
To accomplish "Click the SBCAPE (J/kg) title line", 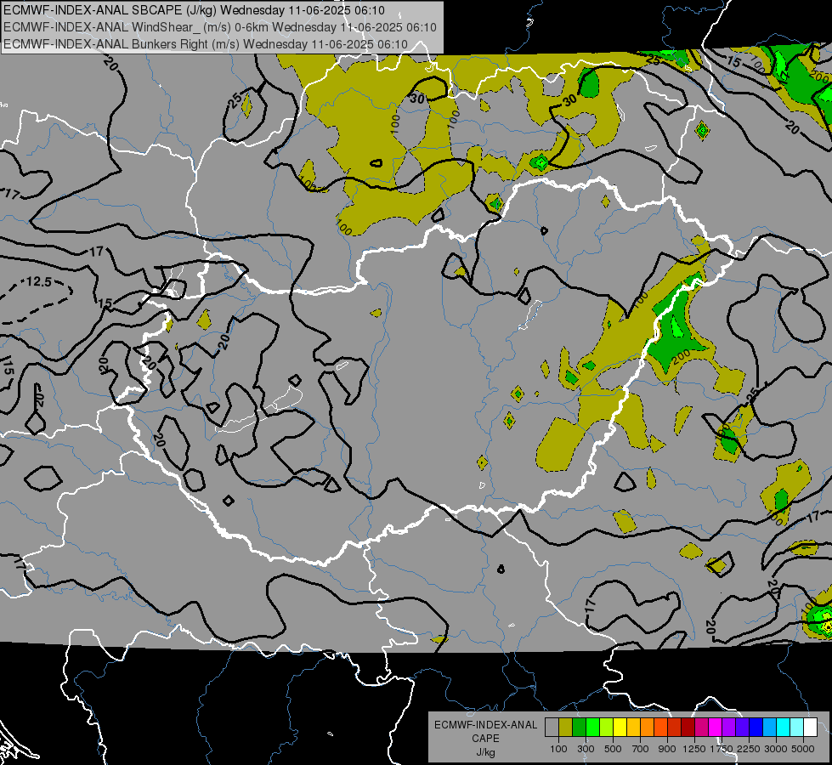I will point(195,10).
